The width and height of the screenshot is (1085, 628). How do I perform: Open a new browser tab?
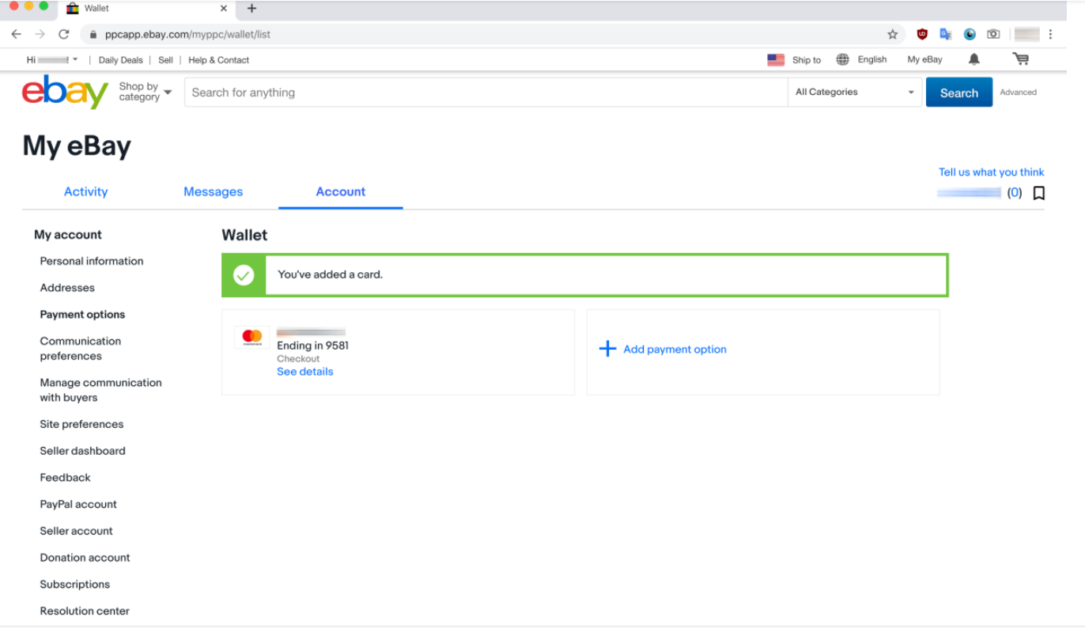tap(251, 9)
